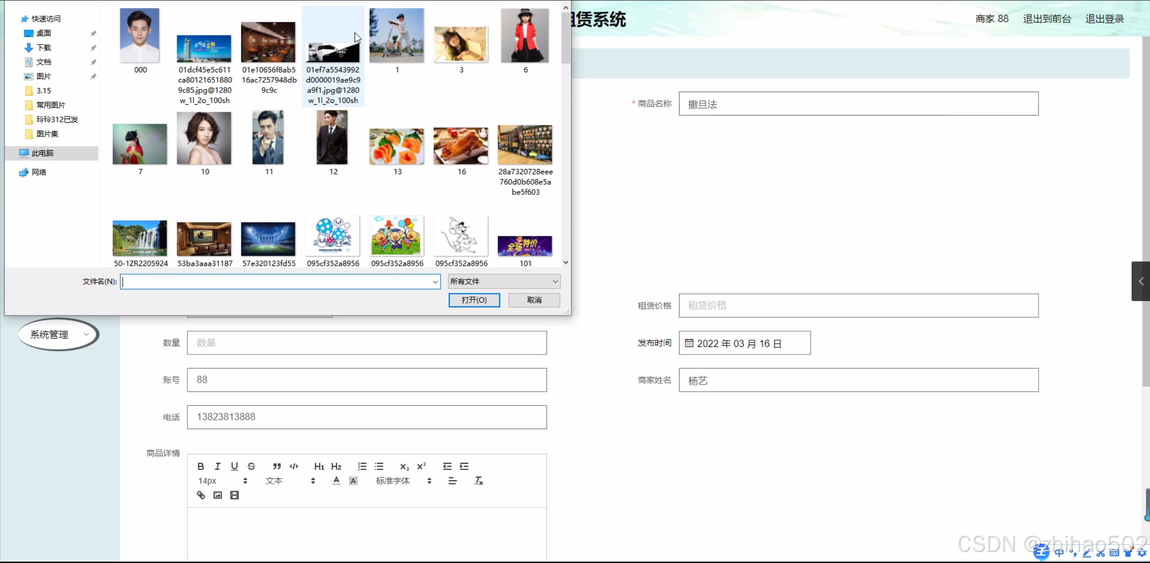The image size is (1150, 563).
Task: Apply superscript formatting
Action: click(421, 466)
